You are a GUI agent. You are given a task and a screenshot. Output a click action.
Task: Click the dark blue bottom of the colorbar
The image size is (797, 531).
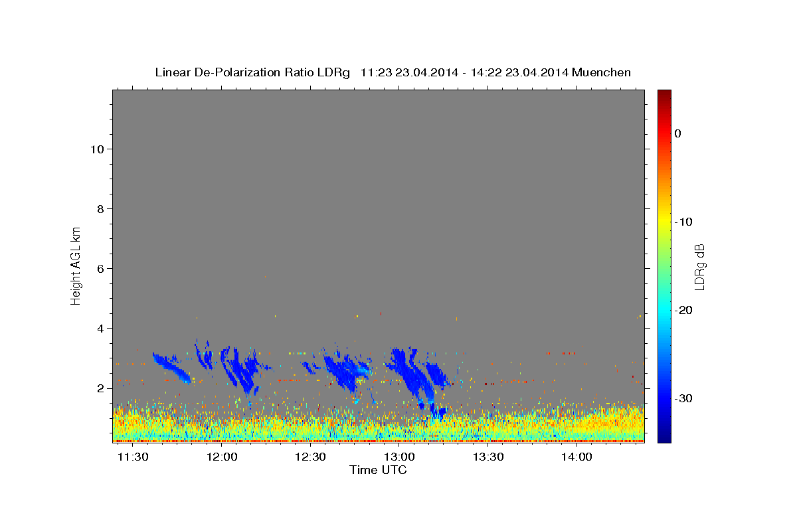coord(664,437)
